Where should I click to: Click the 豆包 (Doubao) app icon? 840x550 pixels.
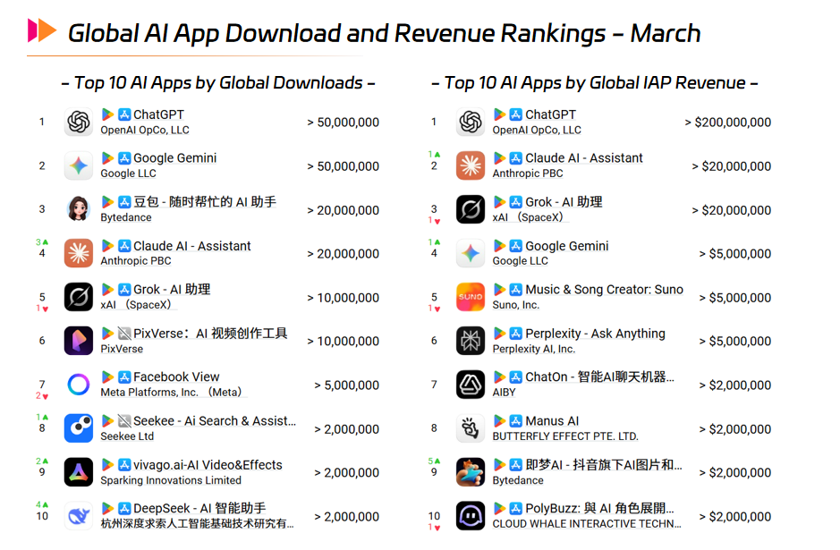[78, 209]
